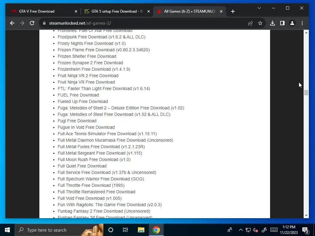Image resolution: width=315 pixels, height=236 pixels.
Task: Reload the current page
Action: (32, 23)
